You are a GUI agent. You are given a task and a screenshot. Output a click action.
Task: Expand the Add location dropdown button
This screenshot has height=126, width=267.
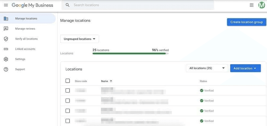245,68
